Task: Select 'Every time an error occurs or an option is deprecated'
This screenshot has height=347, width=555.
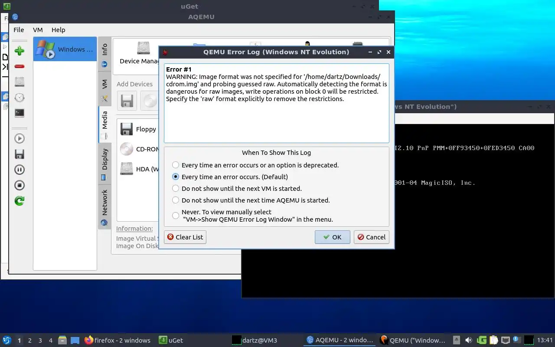Action: pos(255,165)
